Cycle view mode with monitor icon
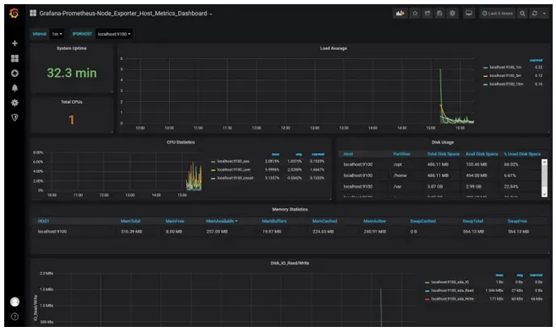The image size is (556, 331). point(469,13)
